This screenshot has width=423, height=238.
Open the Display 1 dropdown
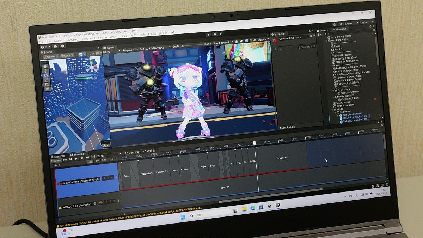coord(130,50)
